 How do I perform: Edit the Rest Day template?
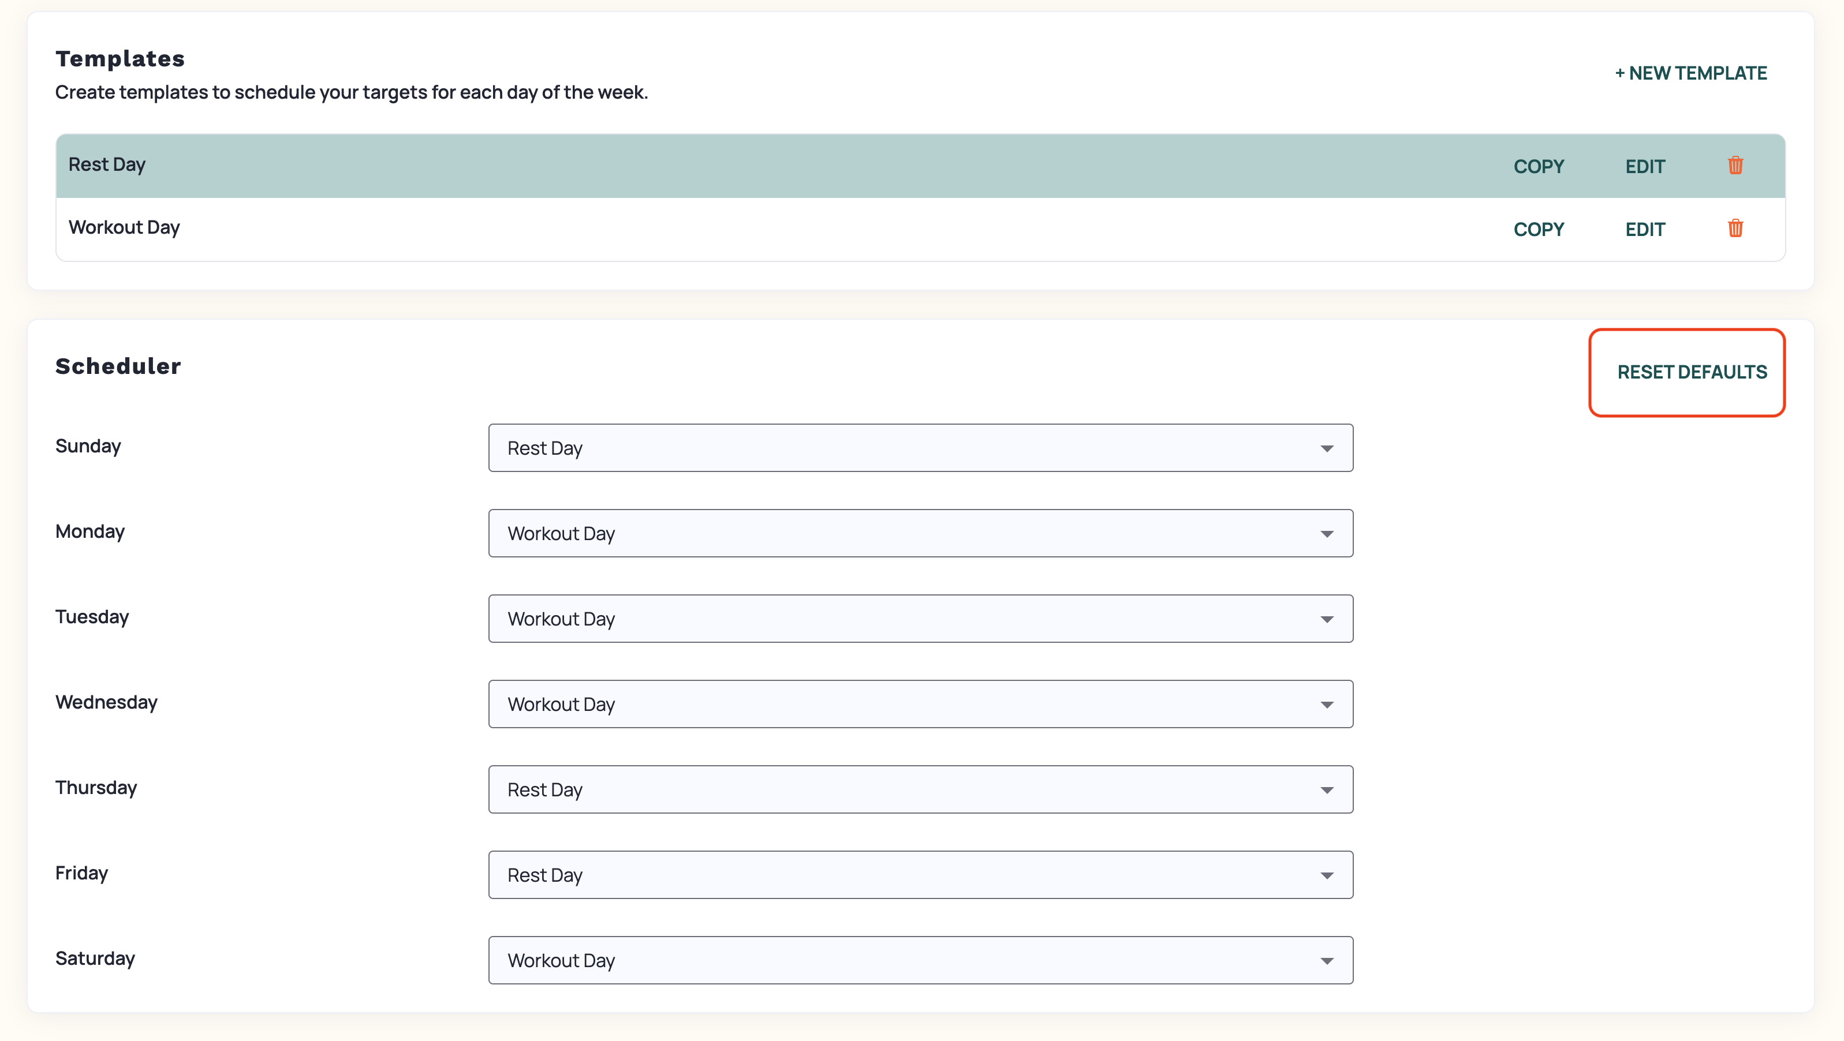point(1645,166)
